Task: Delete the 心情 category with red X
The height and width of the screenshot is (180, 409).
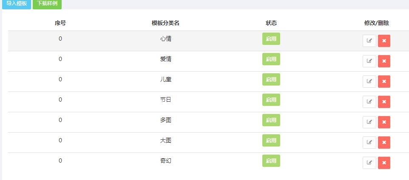Action: click(x=384, y=41)
